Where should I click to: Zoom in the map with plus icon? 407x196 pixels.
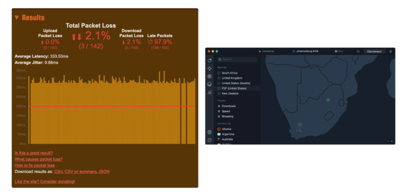[x=392, y=141]
